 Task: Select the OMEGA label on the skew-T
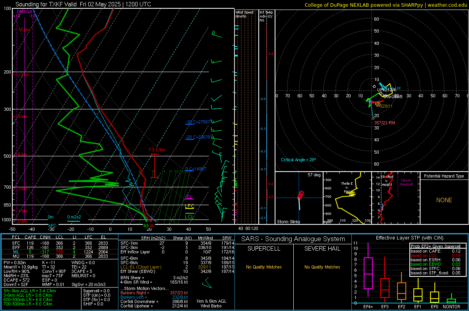point(25,12)
